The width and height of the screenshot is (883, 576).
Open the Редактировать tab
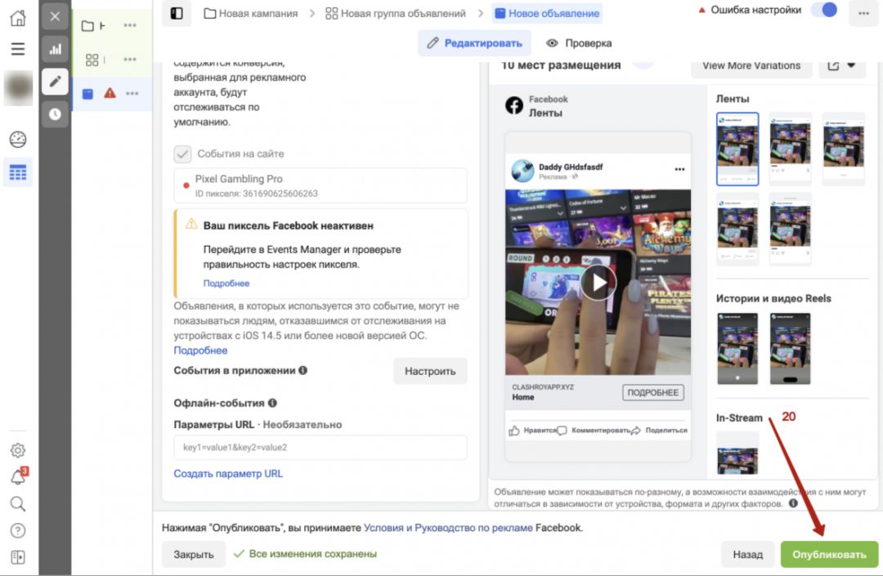476,42
